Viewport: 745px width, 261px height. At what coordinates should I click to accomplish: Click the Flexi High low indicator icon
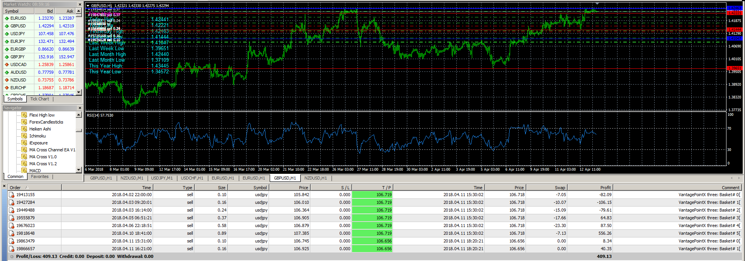(24, 115)
